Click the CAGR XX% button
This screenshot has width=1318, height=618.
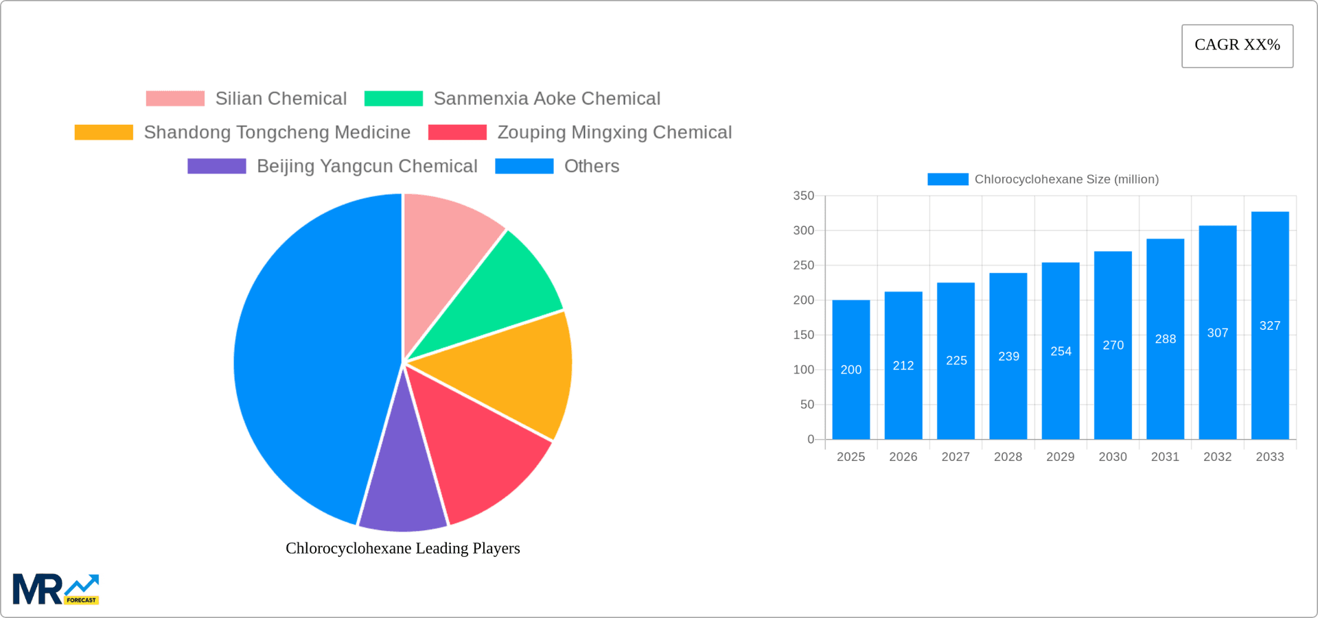(x=1237, y=45)
